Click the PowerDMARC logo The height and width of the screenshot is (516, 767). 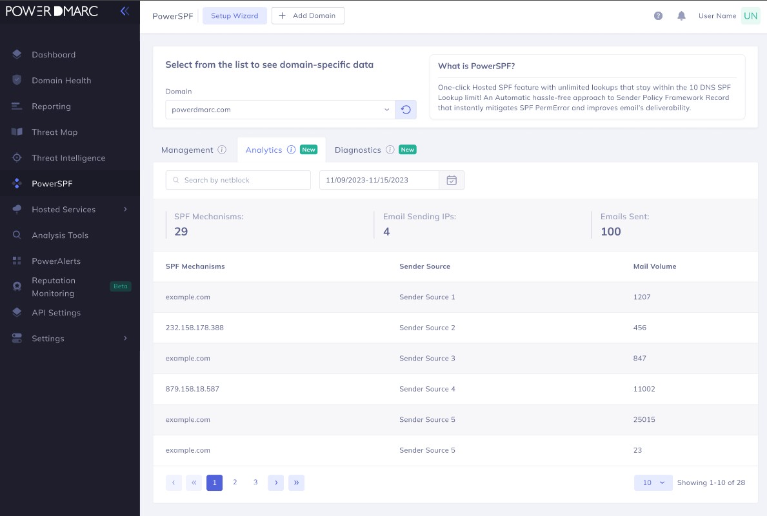[52, 11]
